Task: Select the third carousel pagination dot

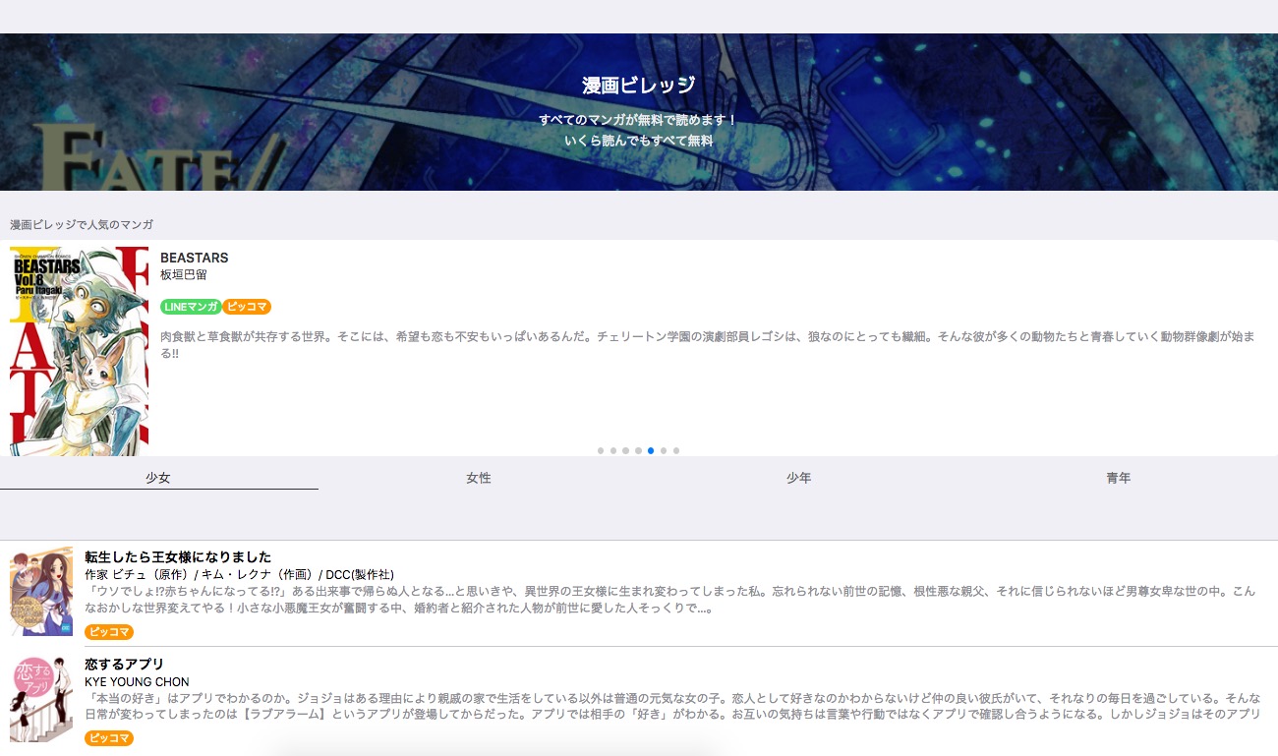Action: click(x=625, y=450)
